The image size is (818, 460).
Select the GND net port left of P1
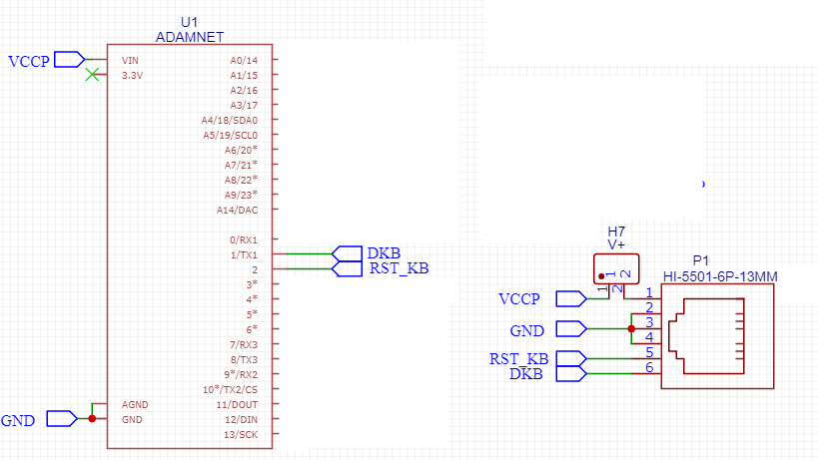point(570,328)
